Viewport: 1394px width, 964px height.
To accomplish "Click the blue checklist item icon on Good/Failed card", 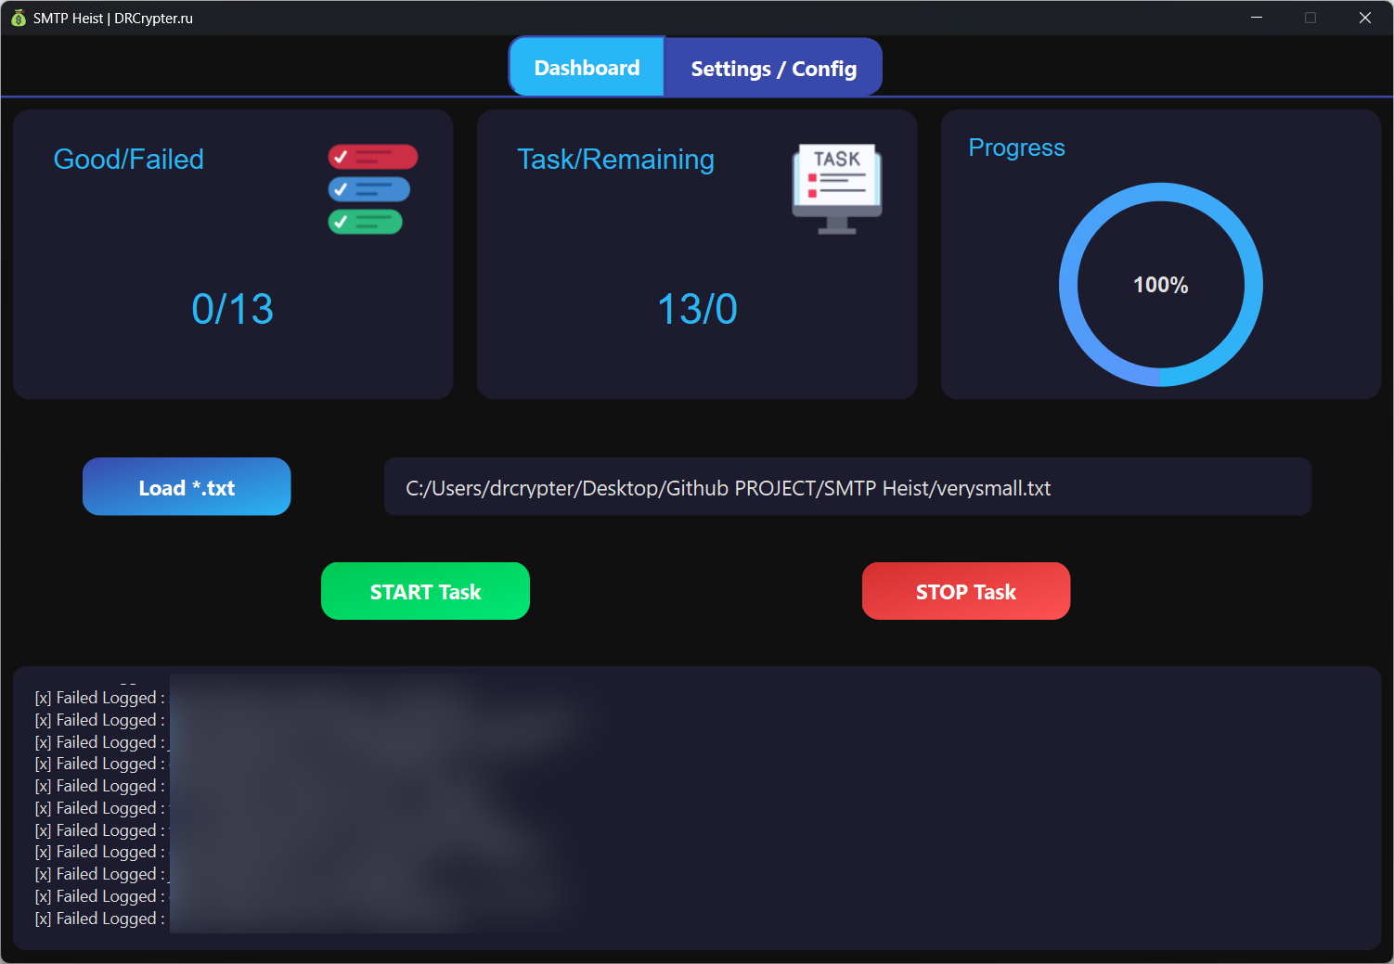I will click(368, 189).
